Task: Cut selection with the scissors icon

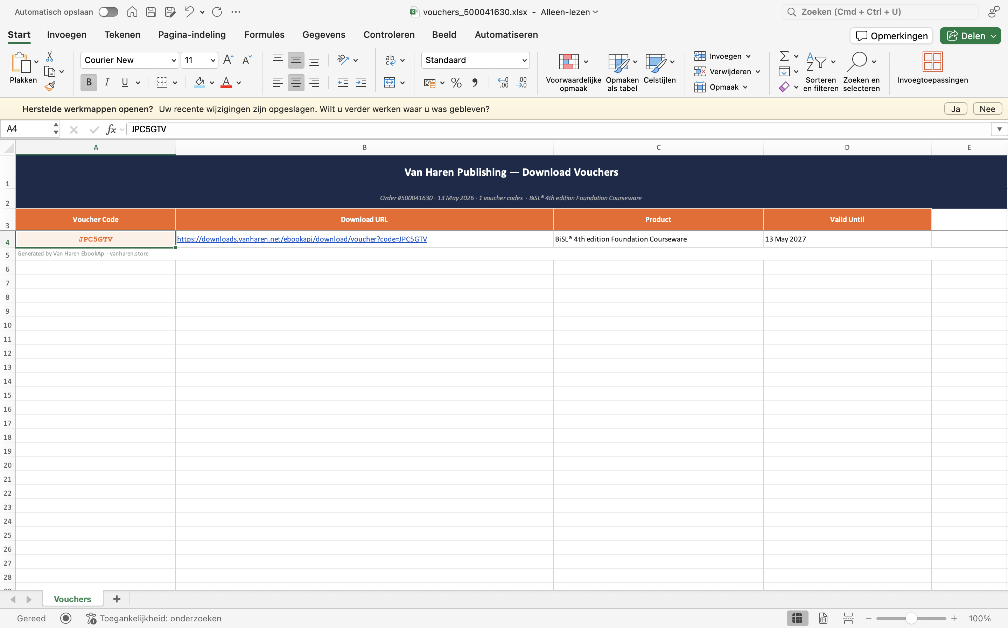Action: pyautogui.click(x=50, y=56)
